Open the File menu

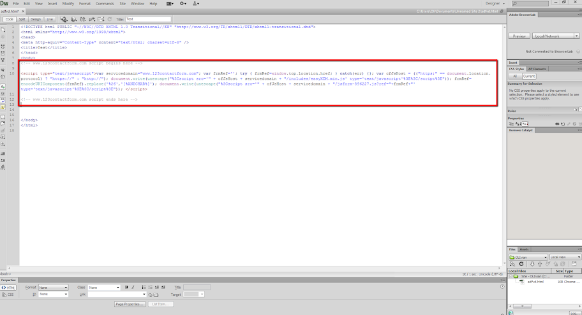(15, 4)
